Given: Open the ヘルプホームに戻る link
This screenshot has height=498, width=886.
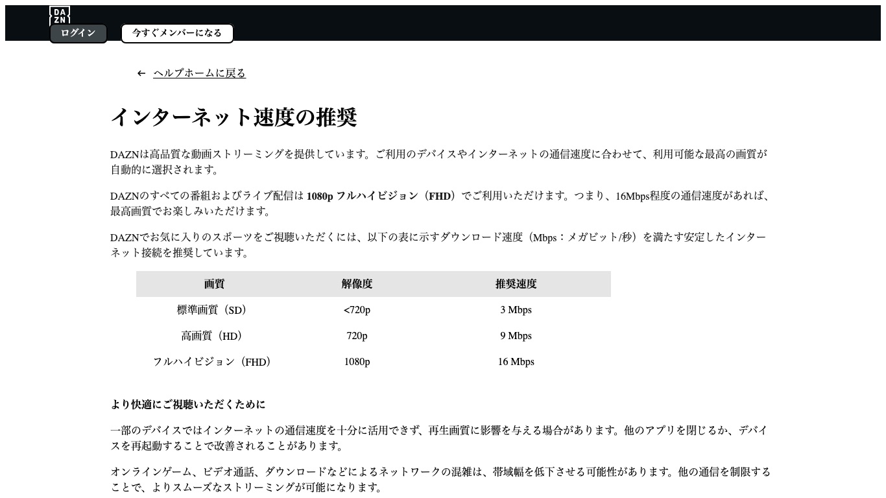Looking at the screenshot, I should (x=200, y=73).
